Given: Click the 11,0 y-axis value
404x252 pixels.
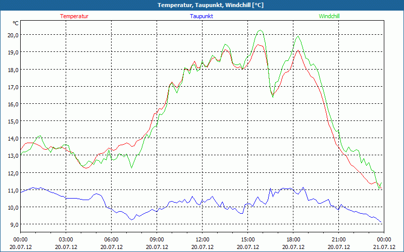Looking at the screenshot, I should 13,191.
